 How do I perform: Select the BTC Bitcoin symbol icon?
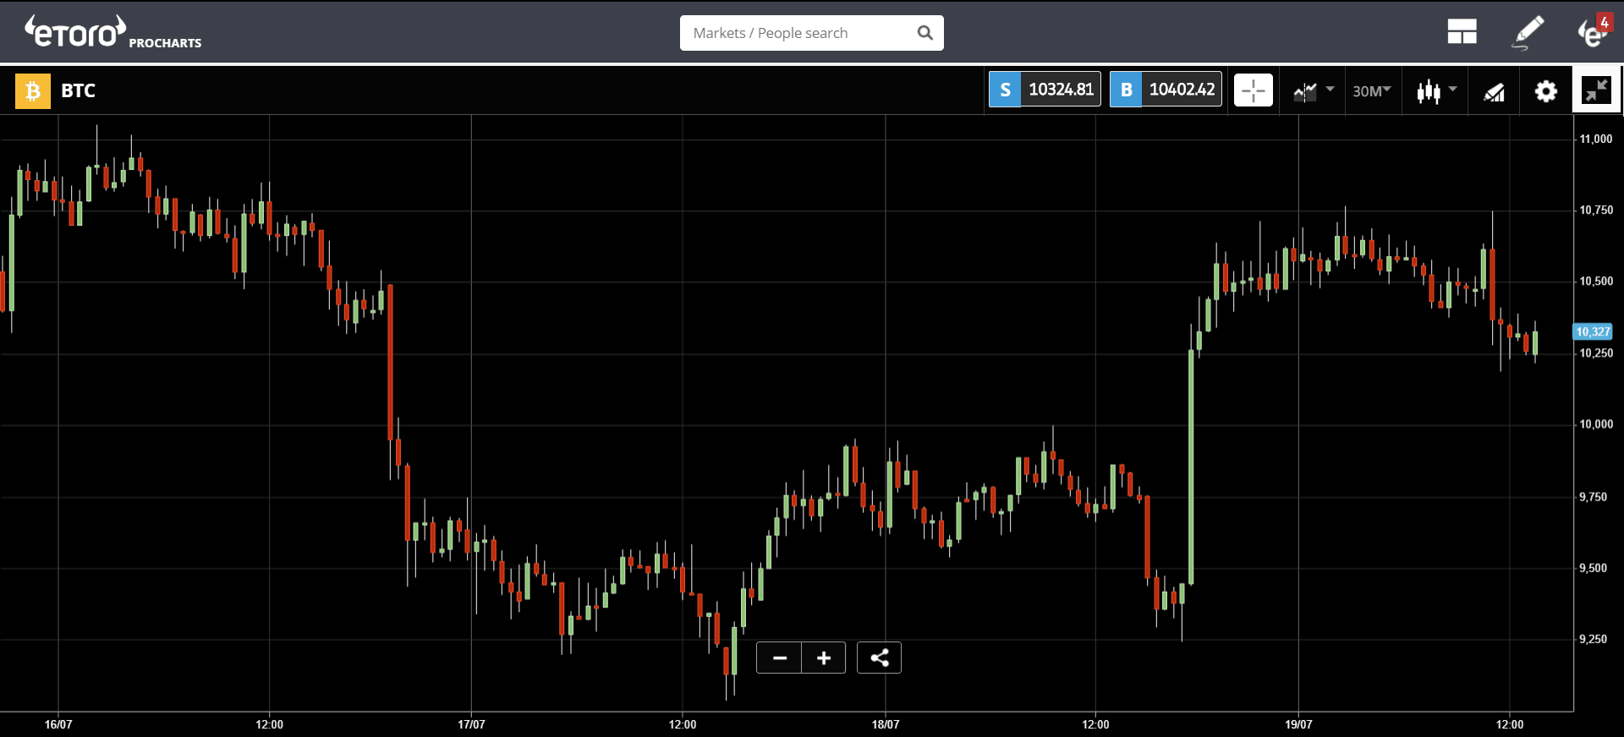coord(33,90)
